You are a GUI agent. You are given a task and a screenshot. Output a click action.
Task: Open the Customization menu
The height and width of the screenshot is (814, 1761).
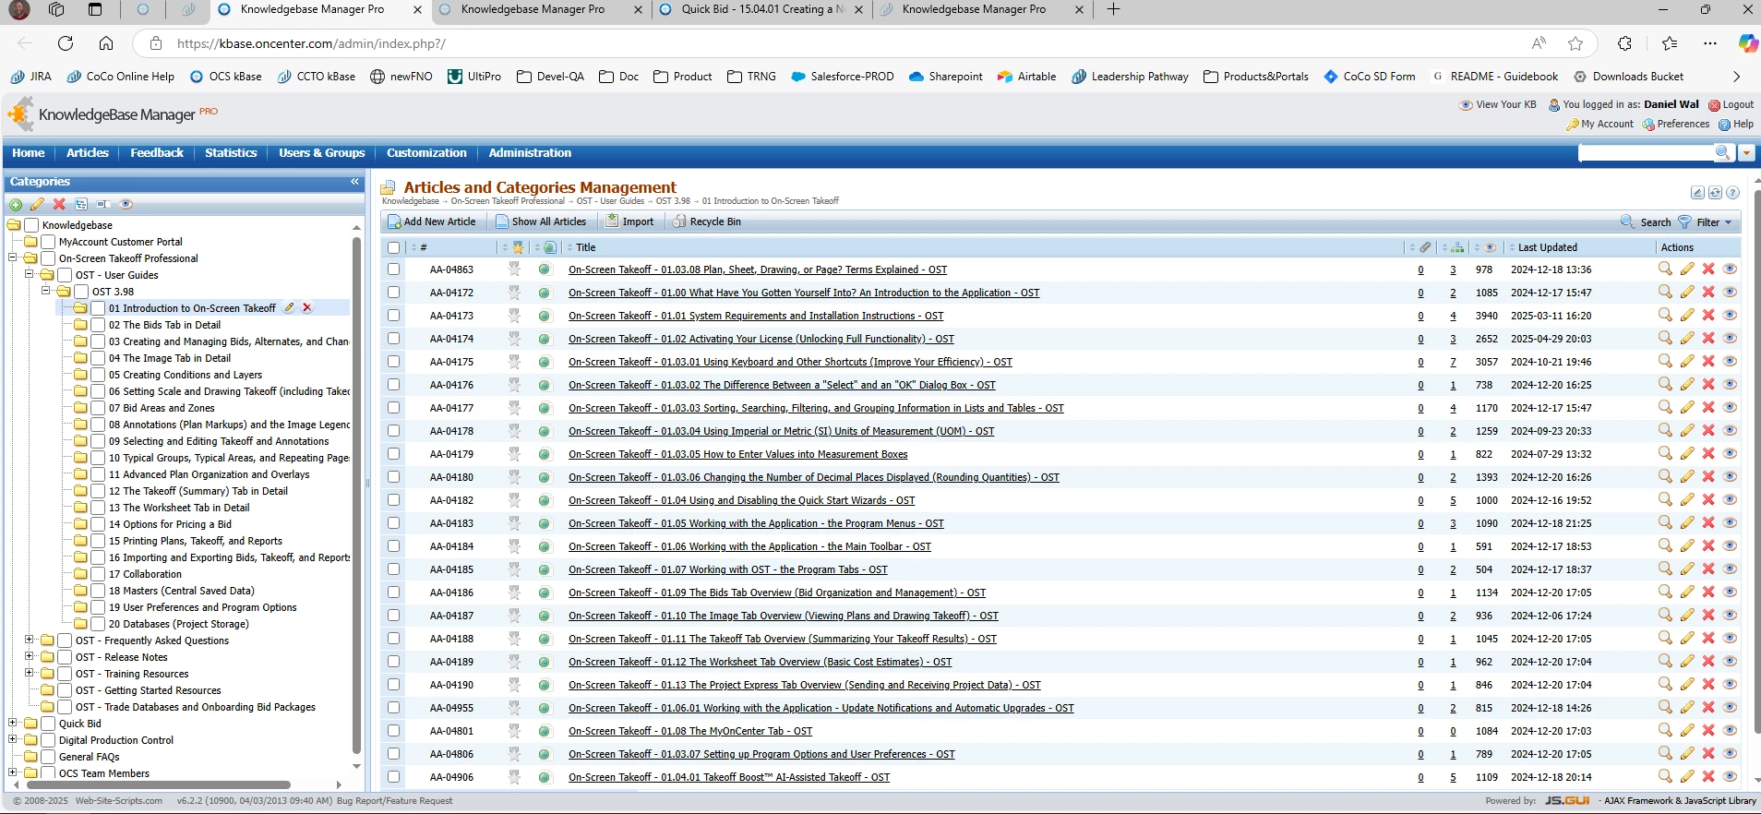[x=426, y=153]
